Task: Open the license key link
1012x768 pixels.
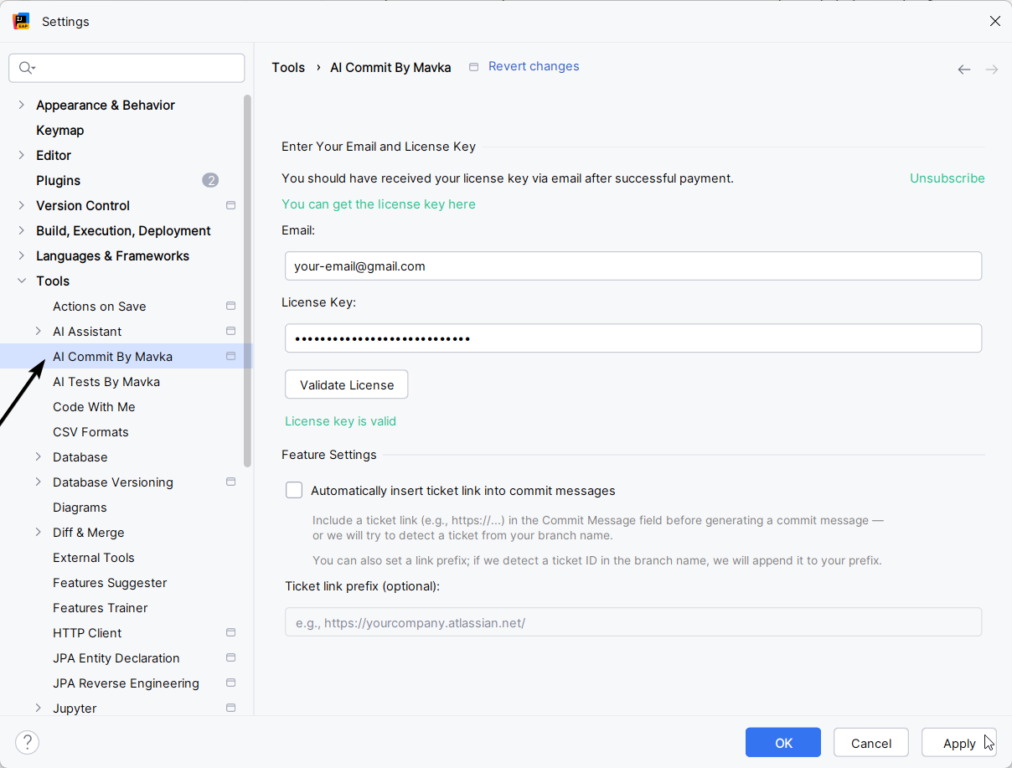Action: [379, 204]
